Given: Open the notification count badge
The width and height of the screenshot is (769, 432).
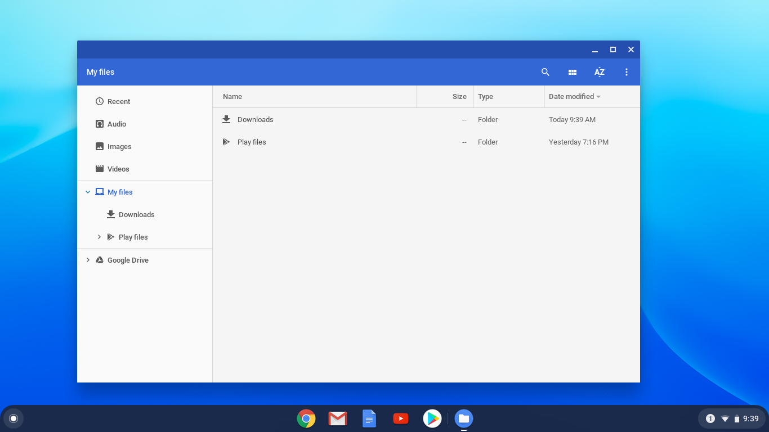Looking at the screenshot, I should [x=710, y=418].
